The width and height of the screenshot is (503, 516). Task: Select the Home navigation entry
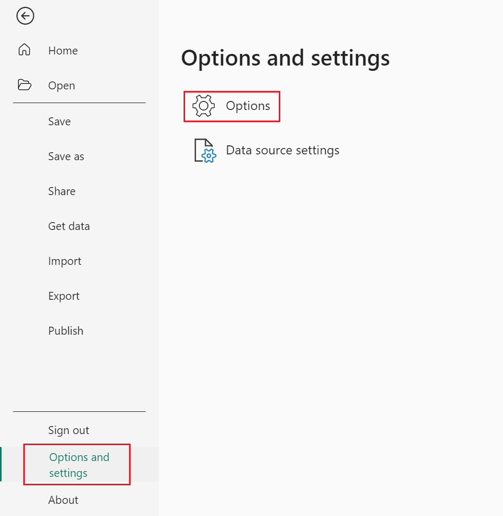pos(62,50)
